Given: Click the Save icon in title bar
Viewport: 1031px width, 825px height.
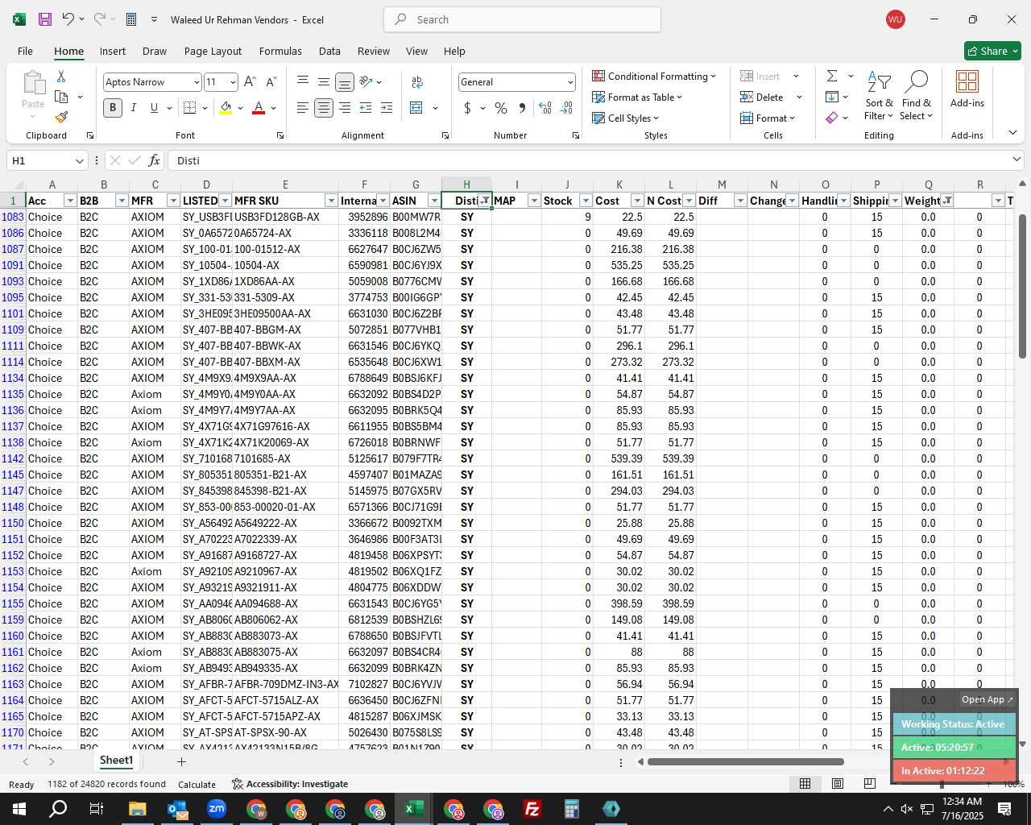Looking at the screenshot, I should [x=45, y=19].
